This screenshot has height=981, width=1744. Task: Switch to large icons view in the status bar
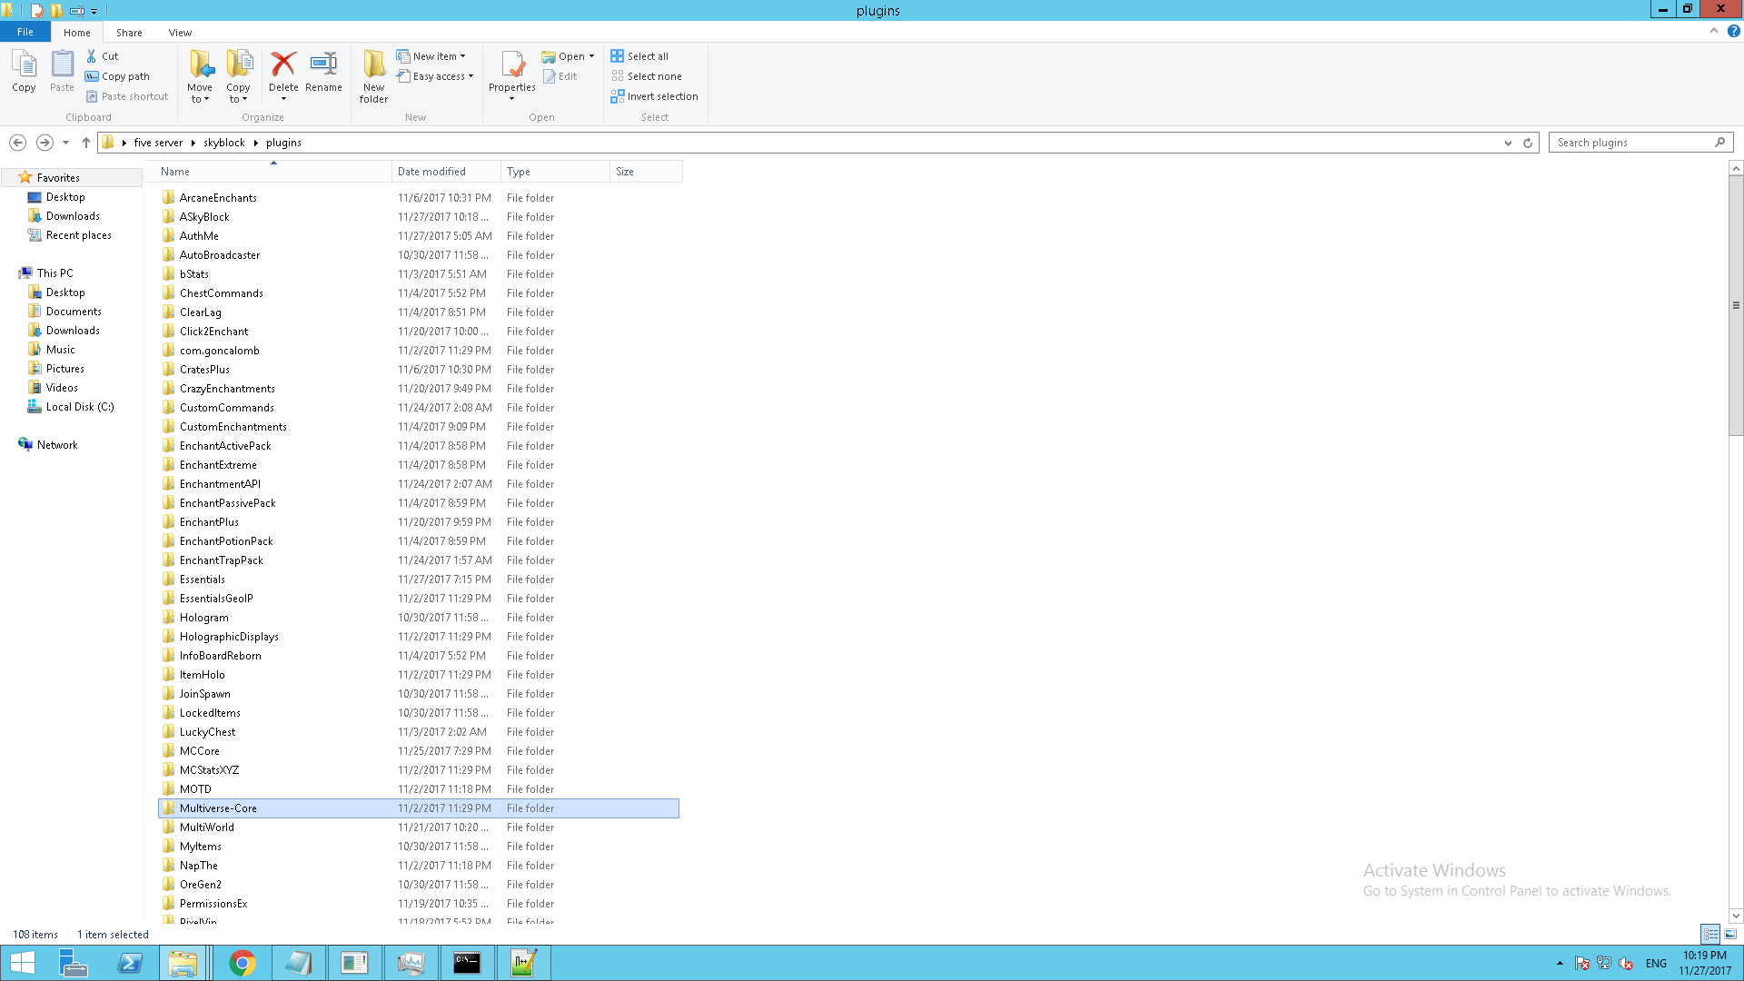point(1730,934)
